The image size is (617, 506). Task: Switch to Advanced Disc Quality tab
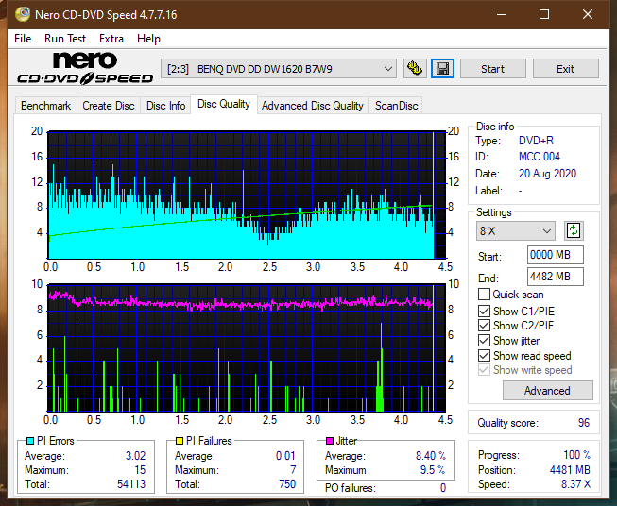tap(313, 106)
